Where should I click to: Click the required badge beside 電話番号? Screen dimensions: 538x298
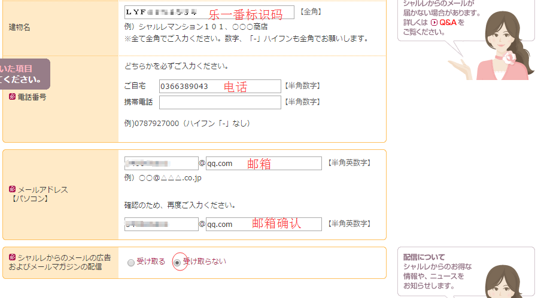(x=12, y=96)
